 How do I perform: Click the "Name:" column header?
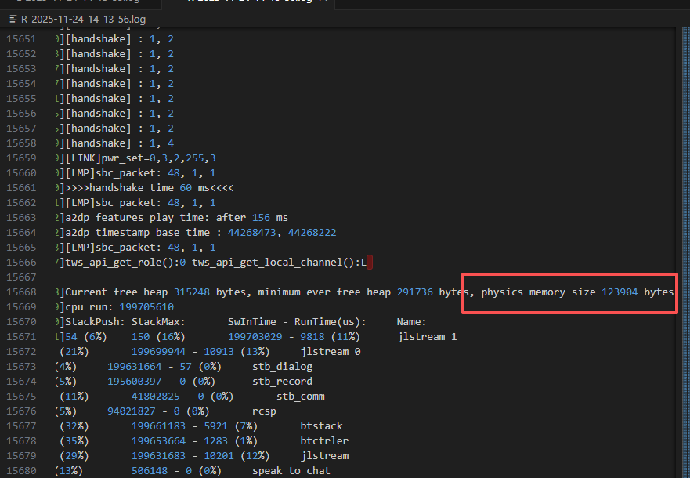pyautogui.click(x=411, y=322)
